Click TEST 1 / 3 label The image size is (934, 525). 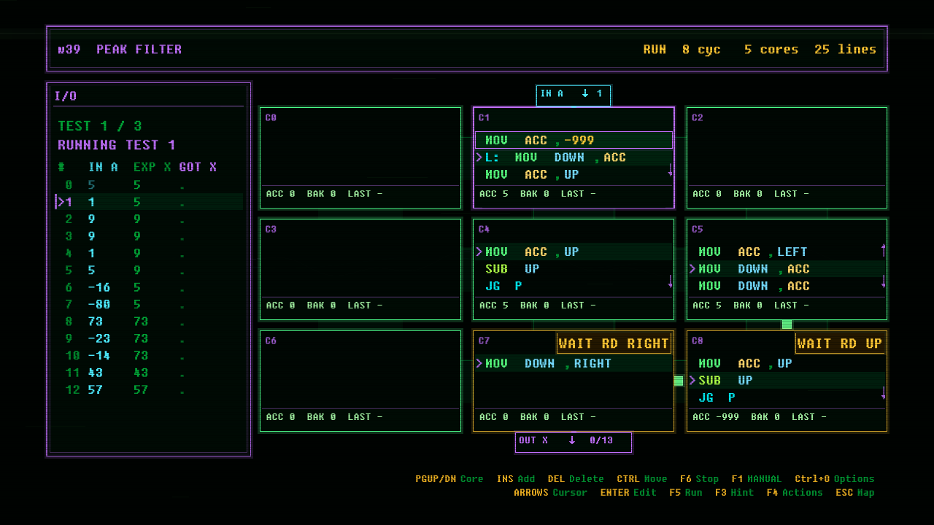click(100, 126)
